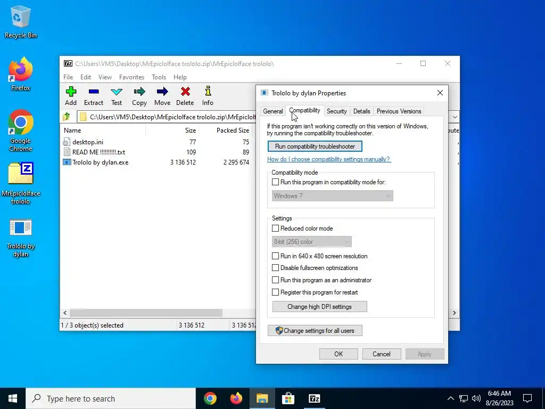Open Firefox from the taskbar

point(236,398)
